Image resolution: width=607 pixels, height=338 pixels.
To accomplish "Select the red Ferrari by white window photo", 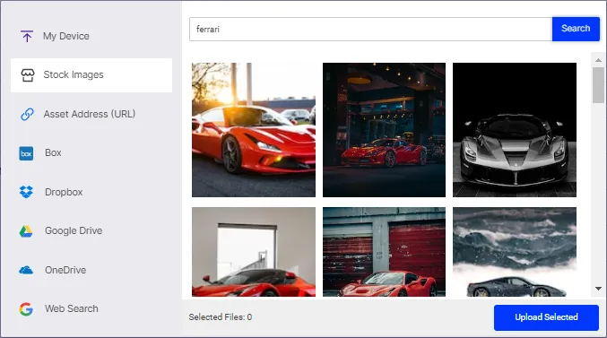I will coord(254,252).
